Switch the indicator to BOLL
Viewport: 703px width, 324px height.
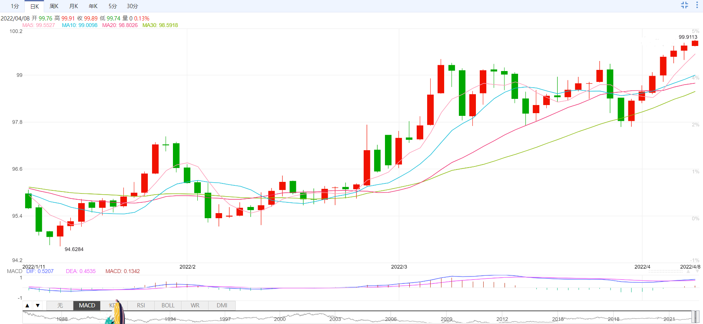168,305
